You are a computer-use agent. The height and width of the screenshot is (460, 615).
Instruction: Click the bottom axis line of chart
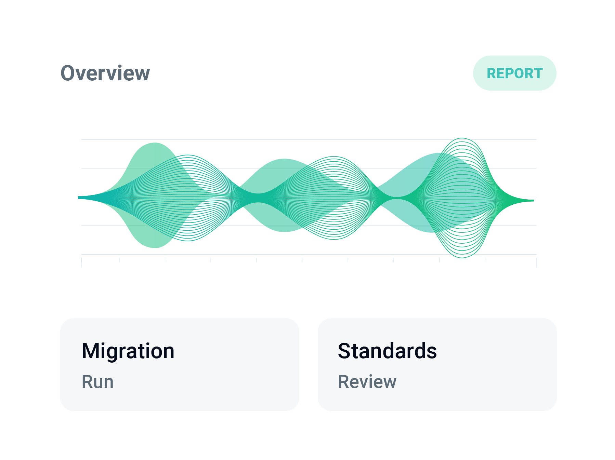tap(309, 254)
